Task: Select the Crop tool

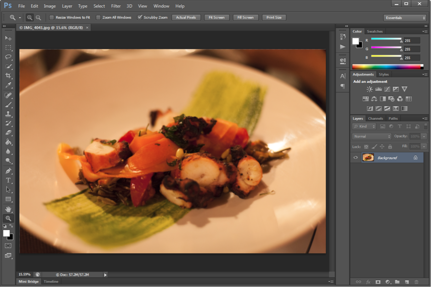Action: 8,76
